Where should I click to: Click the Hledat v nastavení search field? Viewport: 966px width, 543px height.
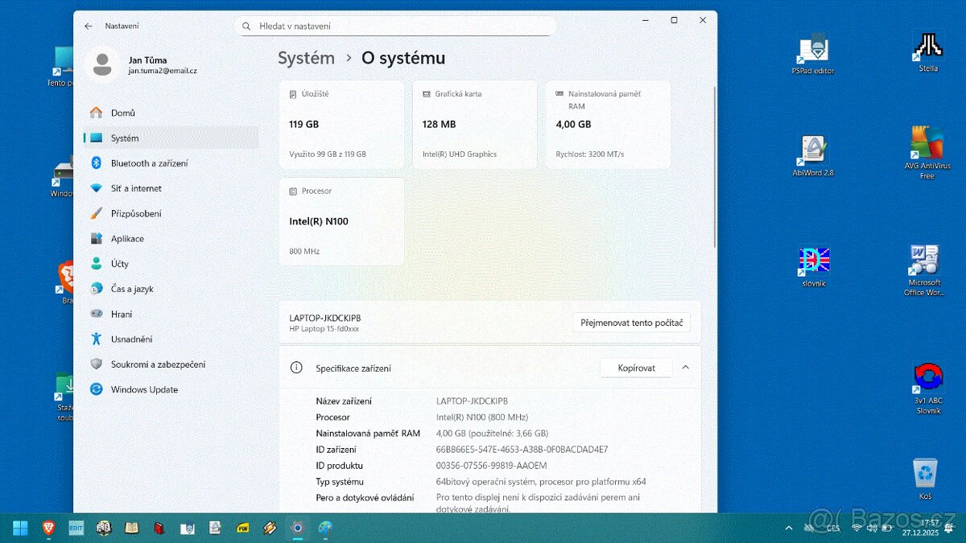coord(394,25)
